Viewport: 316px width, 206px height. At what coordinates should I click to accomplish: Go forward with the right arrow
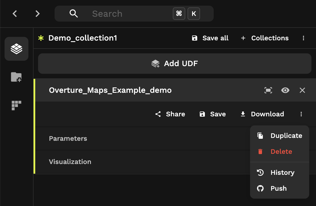pos(38,14)
